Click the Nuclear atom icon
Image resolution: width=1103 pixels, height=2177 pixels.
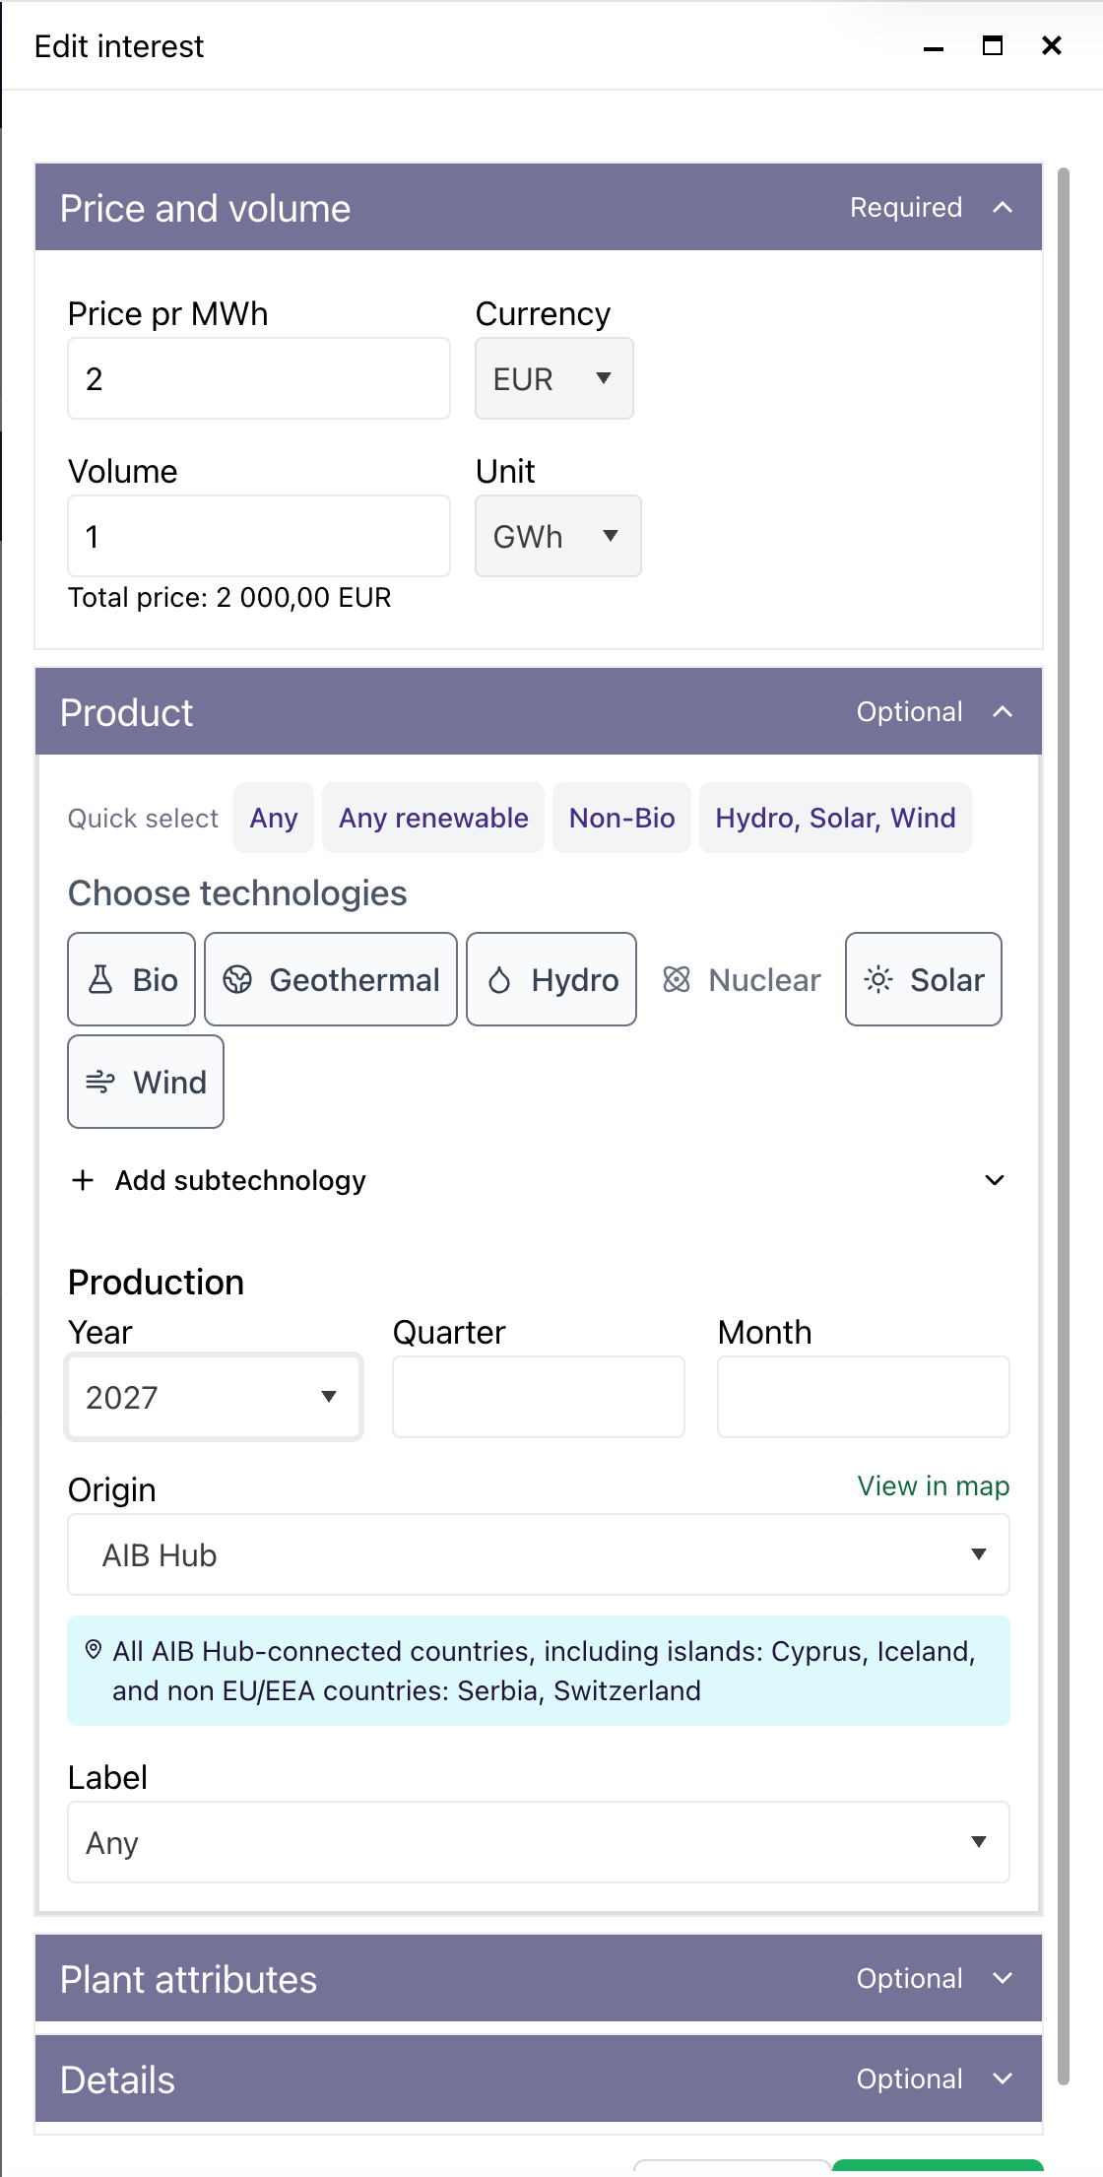tap(677, 979)
